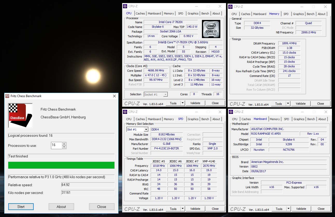Close the Fritz Chess Benchmark window with the X
The height and width of the screenshot is (217, 335).
point(114,96)
